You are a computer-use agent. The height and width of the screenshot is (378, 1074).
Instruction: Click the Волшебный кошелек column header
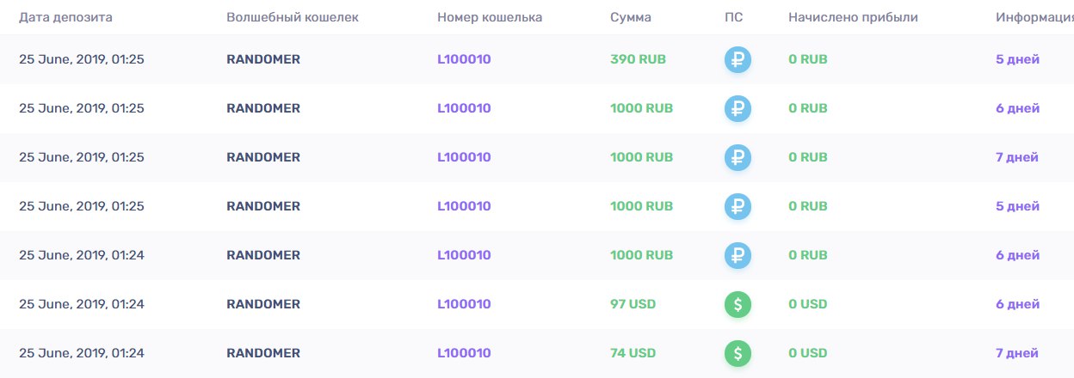(293, 17)
